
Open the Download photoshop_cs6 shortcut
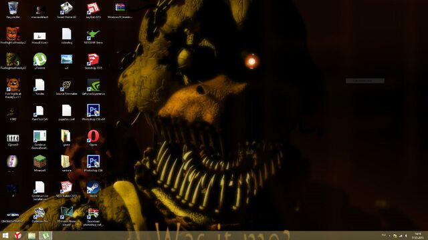point(93,216)
